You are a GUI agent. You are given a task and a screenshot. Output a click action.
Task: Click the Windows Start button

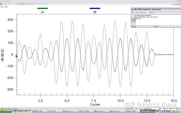coord(6,111)
